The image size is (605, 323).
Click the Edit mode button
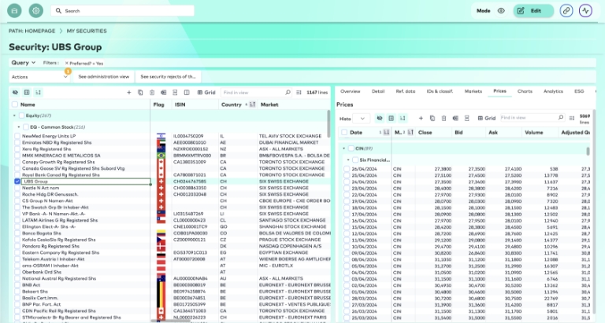pos(533,11)
